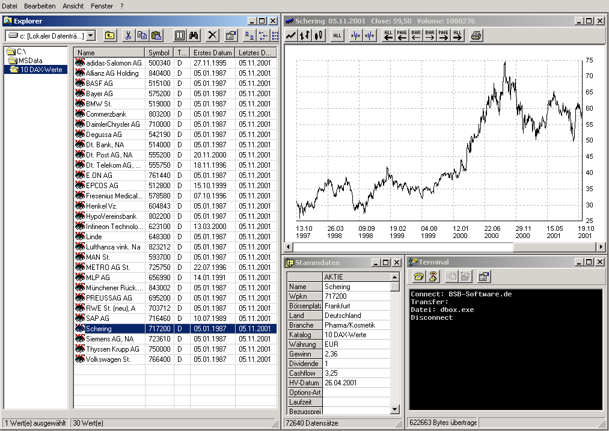Click the telephone connect icon in Terminal
Image resolution: width=609 pixels, height=431 pixels.
418,277
